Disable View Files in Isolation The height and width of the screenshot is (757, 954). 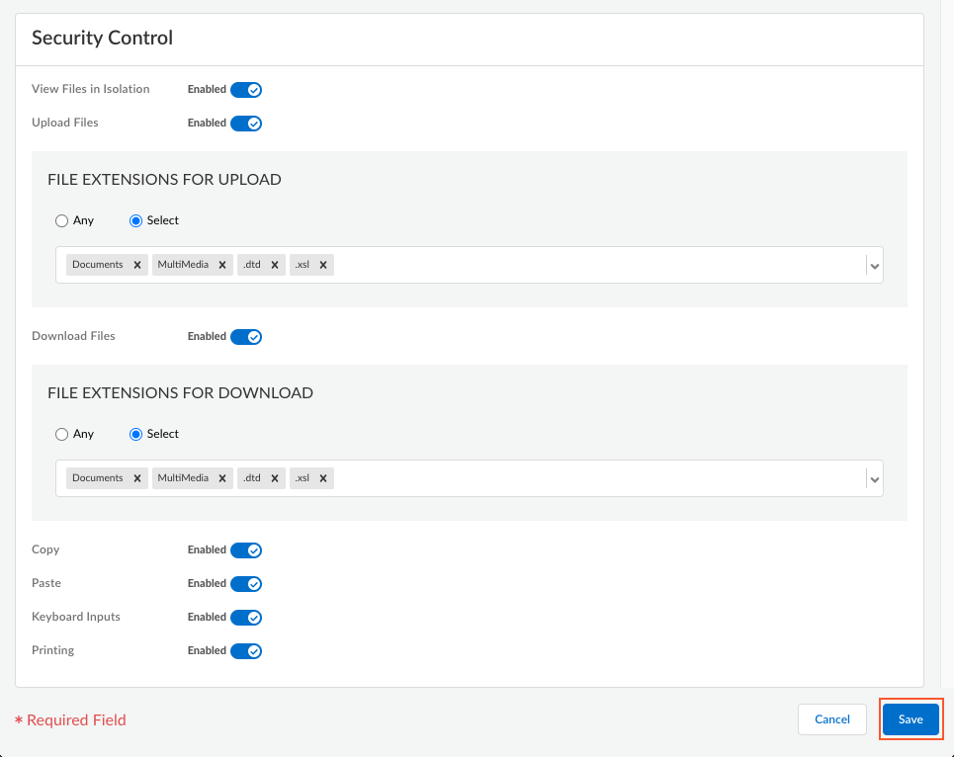point(248,89)
